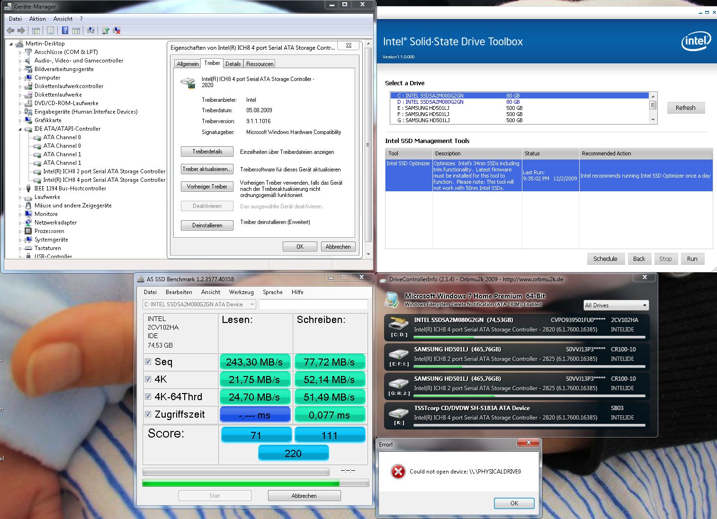
Task: Expand the Monitore tree node
Action: point(20,214)
